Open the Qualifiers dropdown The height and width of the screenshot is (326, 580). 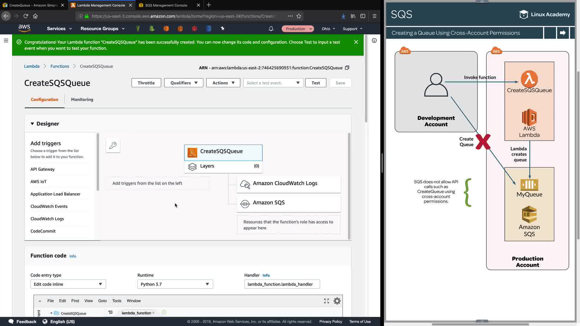(184, 83)
